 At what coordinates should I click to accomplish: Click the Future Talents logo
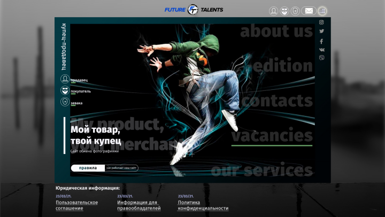point(194,10)
